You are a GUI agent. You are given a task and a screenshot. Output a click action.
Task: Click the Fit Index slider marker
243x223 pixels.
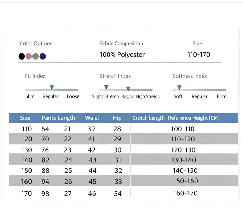pyautogui.click(x=52, y=87)
